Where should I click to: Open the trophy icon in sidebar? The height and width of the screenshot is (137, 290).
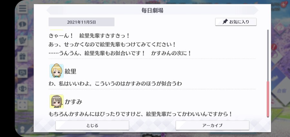point(23,89)
